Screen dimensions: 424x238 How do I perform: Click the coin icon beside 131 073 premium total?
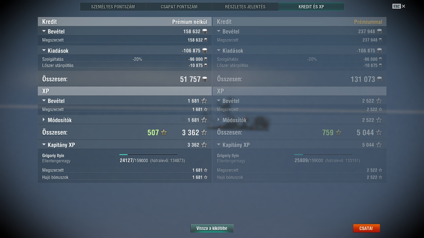coord(379,79)
